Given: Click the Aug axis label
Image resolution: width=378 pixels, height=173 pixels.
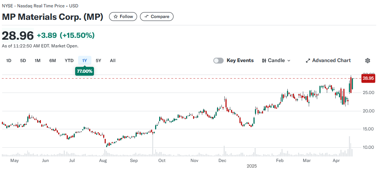Looking at the screenshot, I should (x=103, y=161).
